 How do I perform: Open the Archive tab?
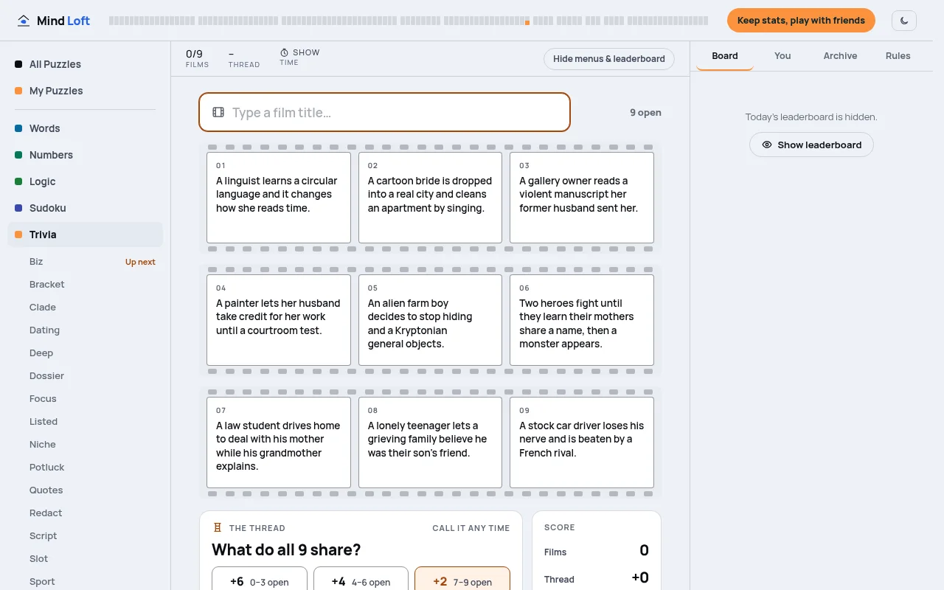(840, 56)
